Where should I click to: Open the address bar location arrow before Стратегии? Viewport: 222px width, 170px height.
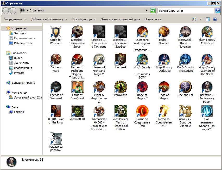[x=27, y=10]
